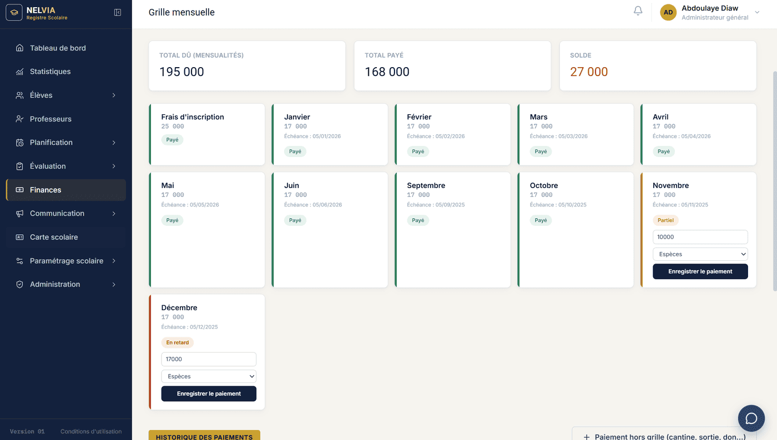
Task: Expand the Évaluation submenu chevron
Action: [x=114, y=166]
